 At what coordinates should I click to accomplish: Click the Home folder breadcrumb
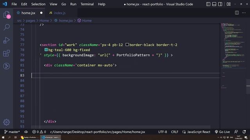pyautogui.click(x=44, y=21)
